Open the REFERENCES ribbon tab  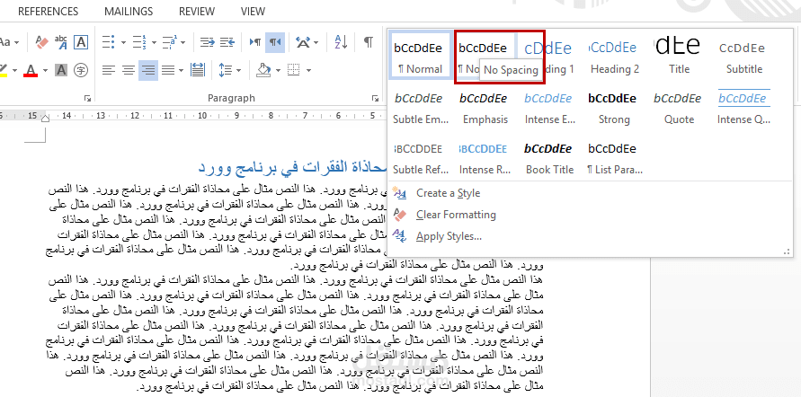pyautogui.click(x=48, y=11)
